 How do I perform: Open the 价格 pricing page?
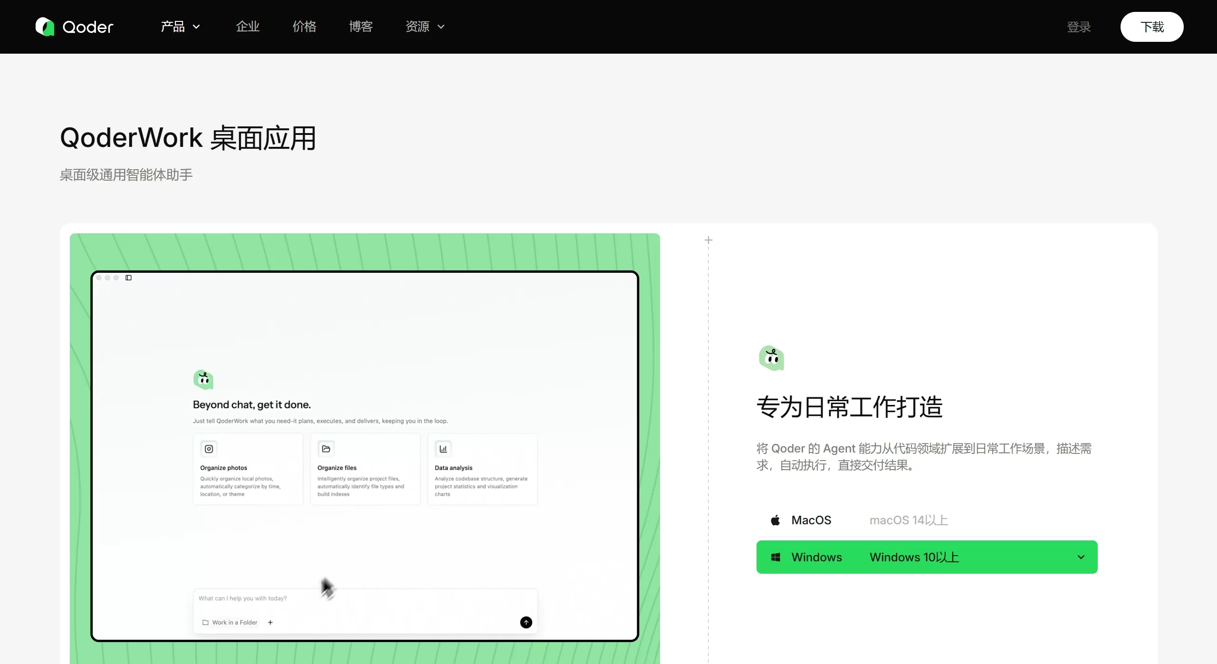(304, 27)
